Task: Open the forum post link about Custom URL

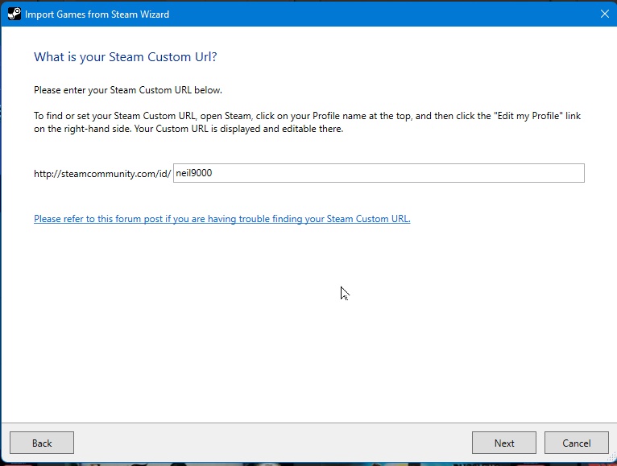Action: (222, 219)
